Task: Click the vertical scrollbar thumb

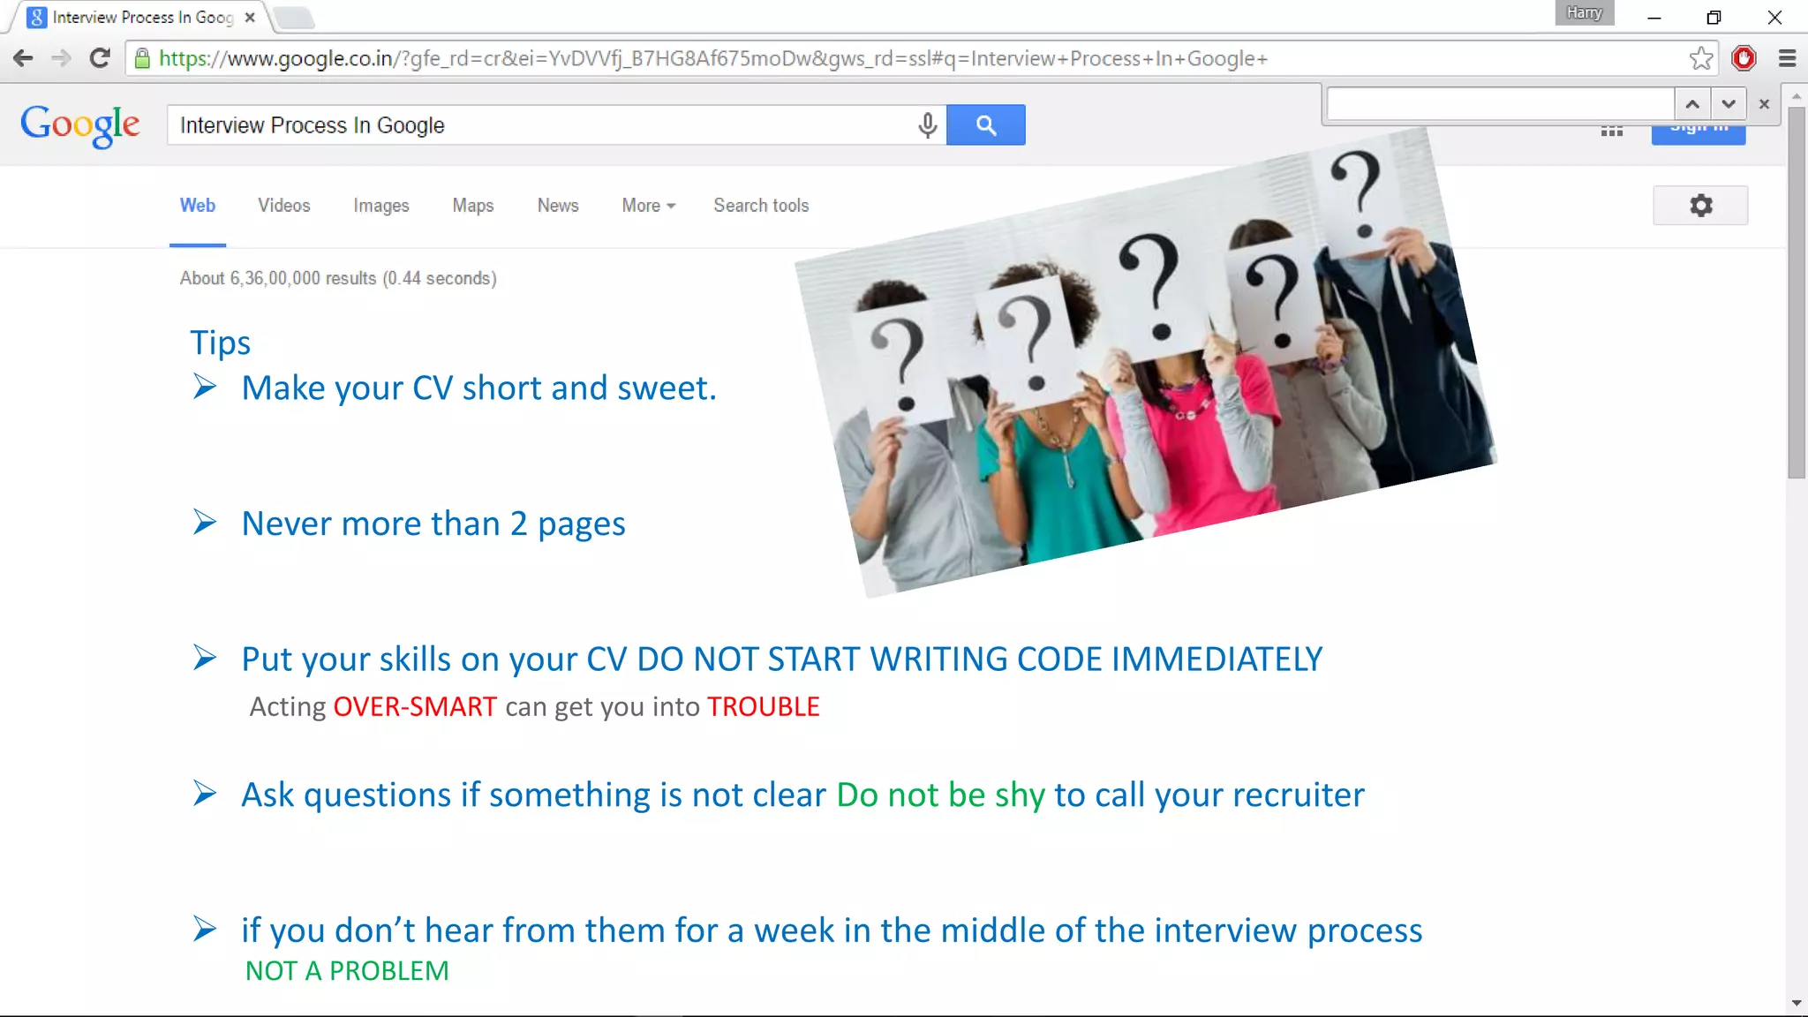Action: tap(1797, 293)
